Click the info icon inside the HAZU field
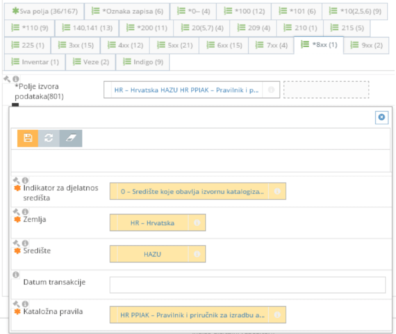 197,253
